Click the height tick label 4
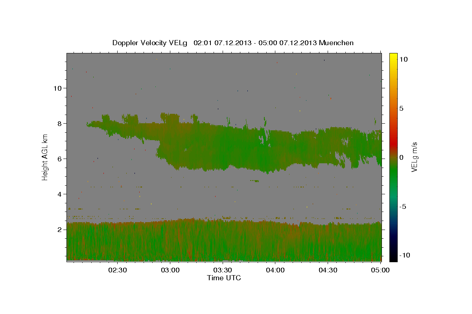The height and width of the screenshot is (314, 472). [x=61, y=194]
